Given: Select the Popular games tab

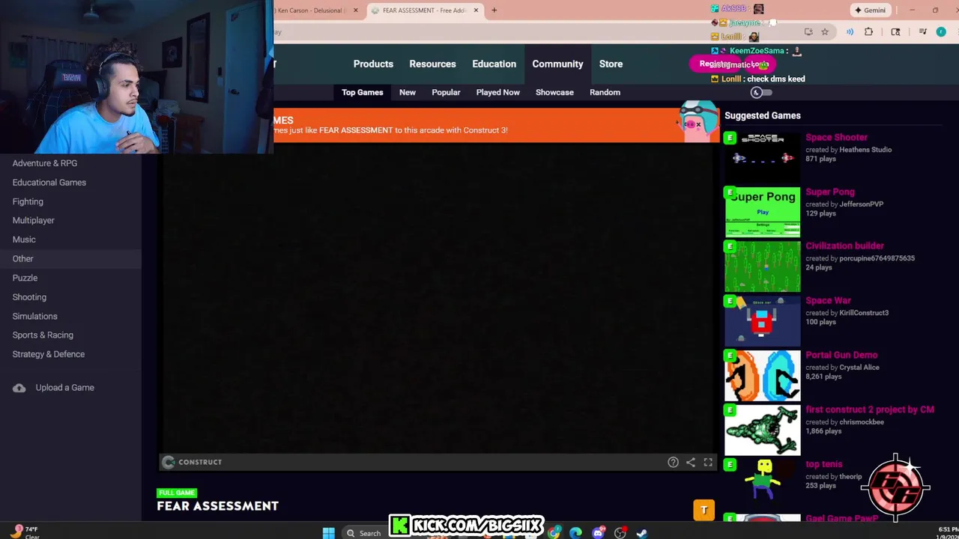Looking at the screenshot, I should click(x=446, y=93).
